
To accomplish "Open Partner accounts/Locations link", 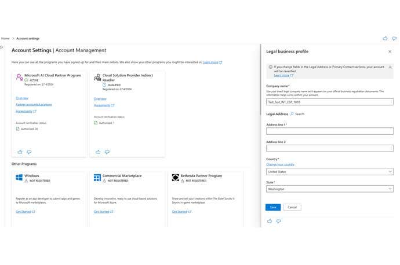I will [34, 105].
